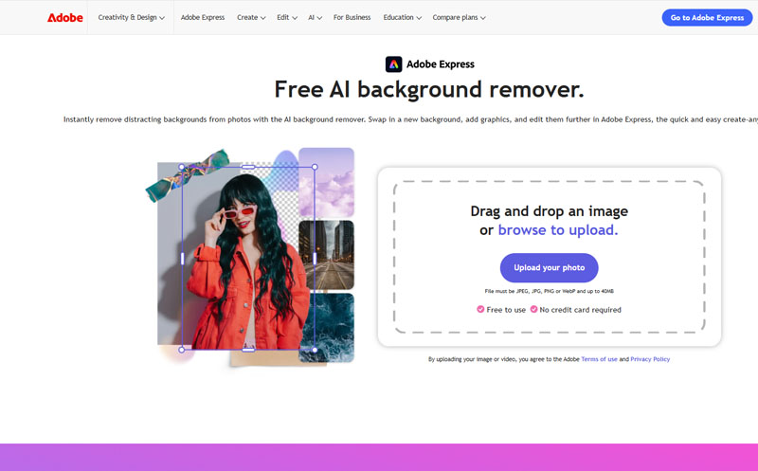
Task: Click the pink Free to use checkmark
Action: coord(480,309)
